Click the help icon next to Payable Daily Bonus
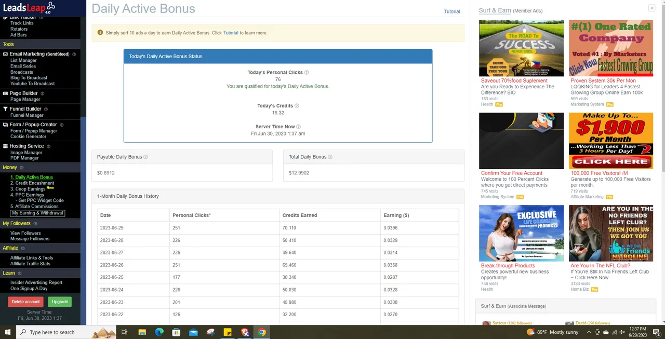Screen dimensions: 665x339 pyautogui.click(x=145, y=157)
